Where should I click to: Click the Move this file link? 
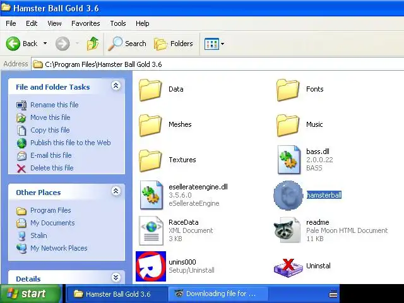click(50, 117)
